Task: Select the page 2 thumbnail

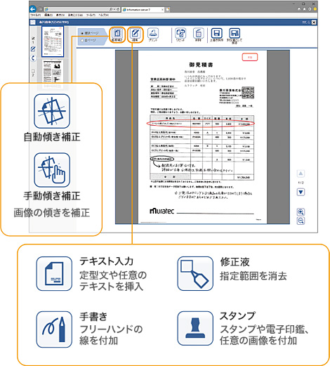Action: (52, 72)
